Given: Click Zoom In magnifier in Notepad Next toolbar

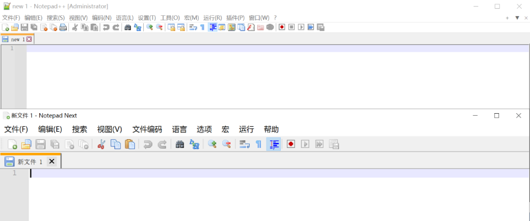Looking at the screenshot, I should coord(212,144).
